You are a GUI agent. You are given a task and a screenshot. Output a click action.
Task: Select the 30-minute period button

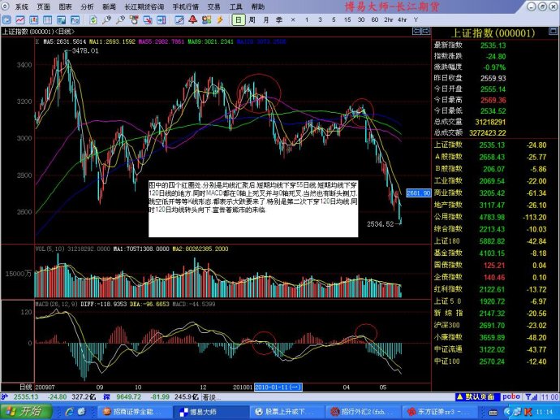(x=361, y=19)
